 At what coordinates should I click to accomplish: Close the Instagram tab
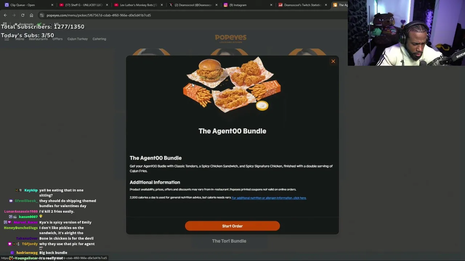click(271, 5)
